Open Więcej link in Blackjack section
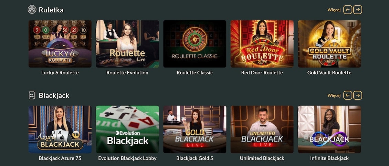Image resolution: width=389 pixels, height=166 pixels. [334, 95]
